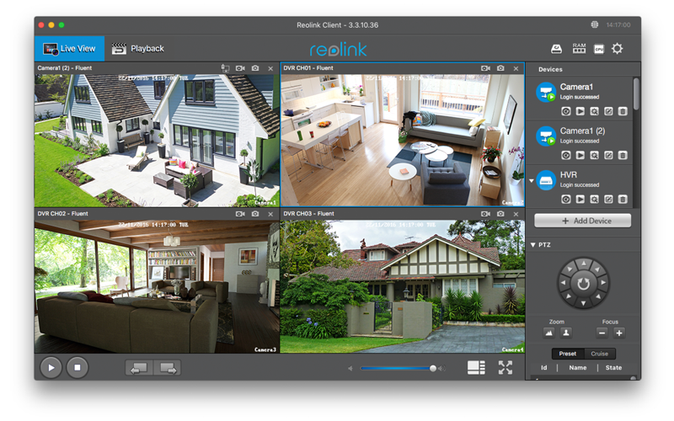Switch to the Live View tab

(70, 49)
